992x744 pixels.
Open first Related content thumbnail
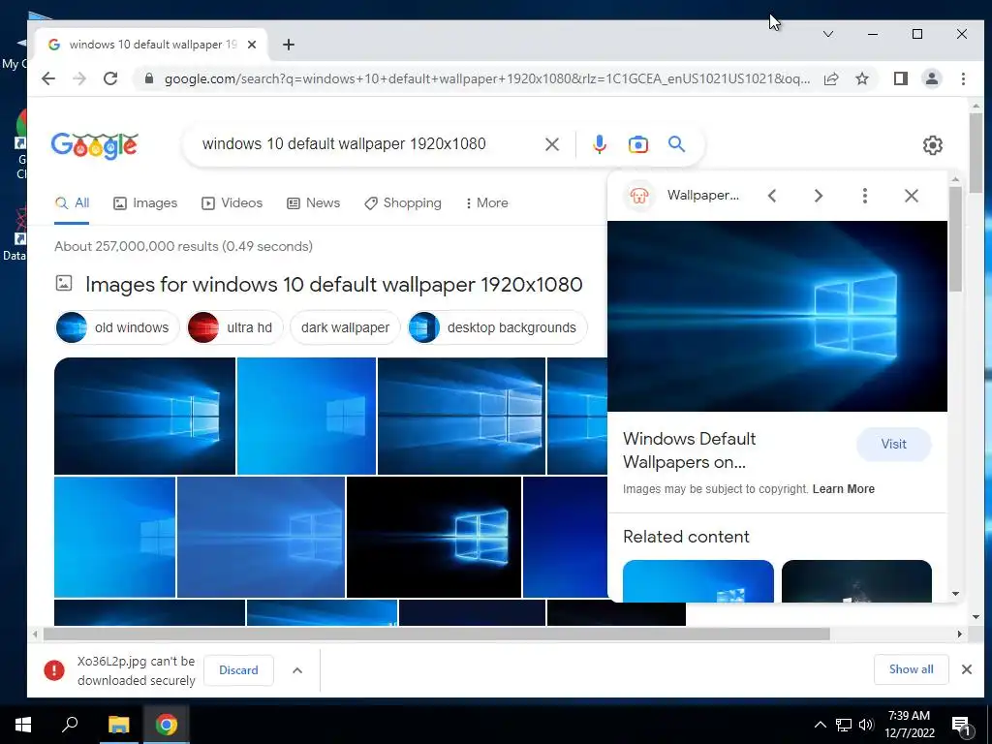tap(697, 581)
